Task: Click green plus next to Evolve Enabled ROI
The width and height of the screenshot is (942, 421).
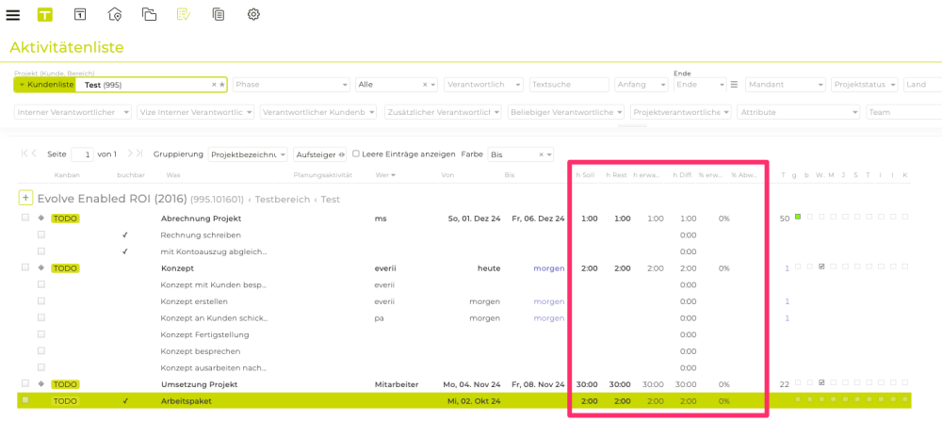Action: pos(25,198)
